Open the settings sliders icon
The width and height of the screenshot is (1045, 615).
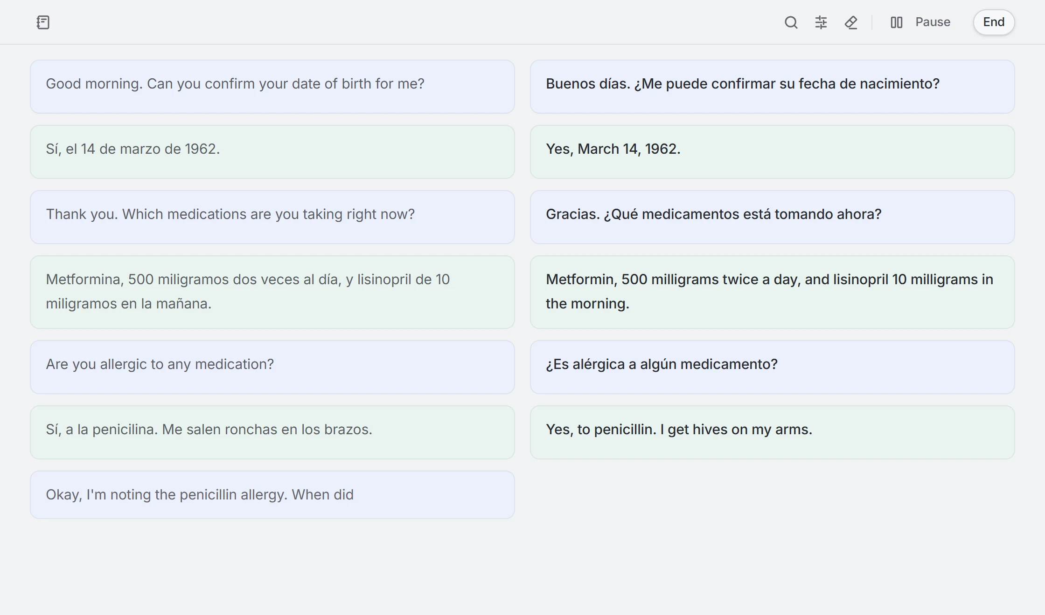click(x=821, y=22)
